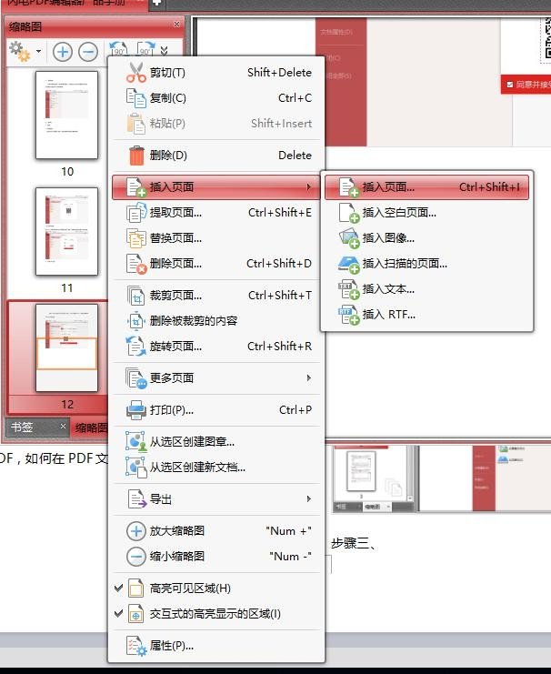551x674 pixels.
Task: Rotate page clockwise 90° toolbar icon
Action: [x=145, y=50]
